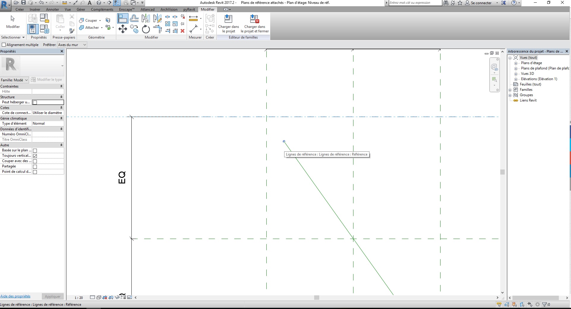
Task: Open the Préférer Axes du mur dropdown
Action: pos(72,45)
